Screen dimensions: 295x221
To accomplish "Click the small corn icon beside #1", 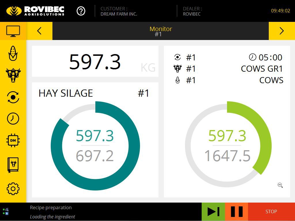I will coord(177,80).
